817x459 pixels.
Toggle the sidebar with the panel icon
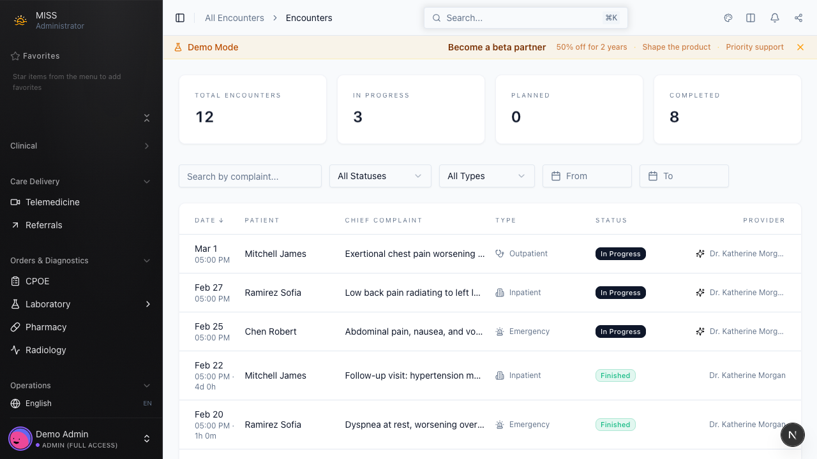tap(179, 17)
